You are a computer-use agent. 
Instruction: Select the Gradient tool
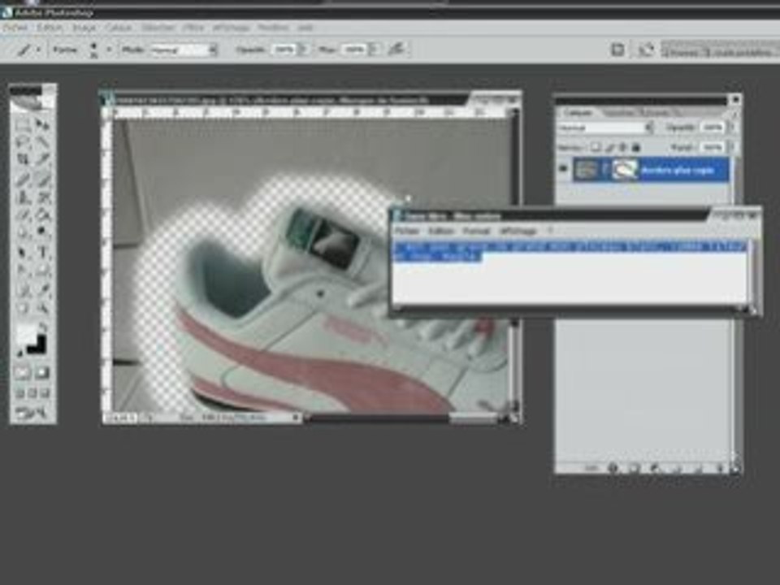click(43, 214)
